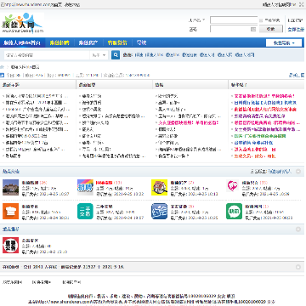Click the register link below forgot password
The width and height of the screenshot is (306, 306).
point(296,29)
